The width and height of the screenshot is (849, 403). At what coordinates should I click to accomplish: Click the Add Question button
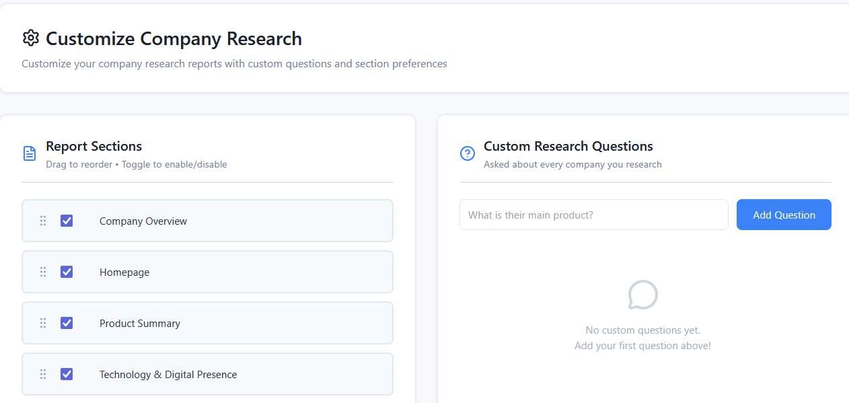(x=784, y=215)
